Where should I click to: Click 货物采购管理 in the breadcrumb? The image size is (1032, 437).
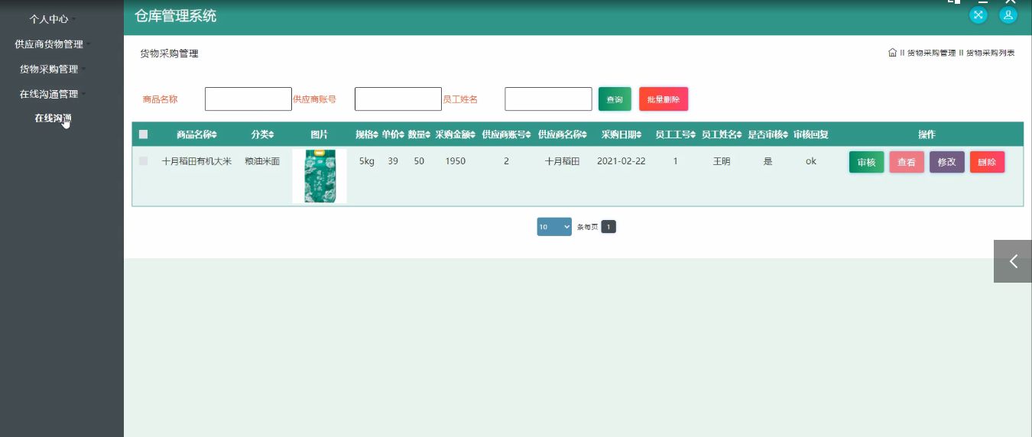click(931, 53)
